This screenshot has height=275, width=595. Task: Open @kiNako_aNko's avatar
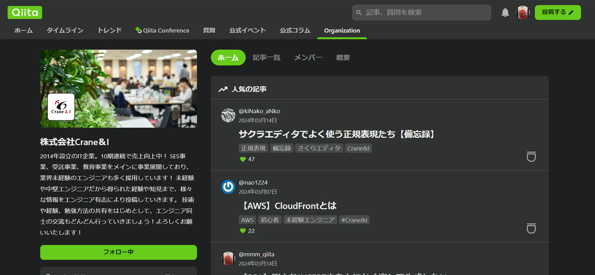coord(228,115)
